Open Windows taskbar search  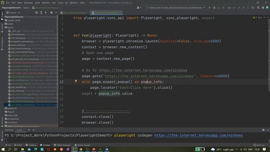[9, 149]
